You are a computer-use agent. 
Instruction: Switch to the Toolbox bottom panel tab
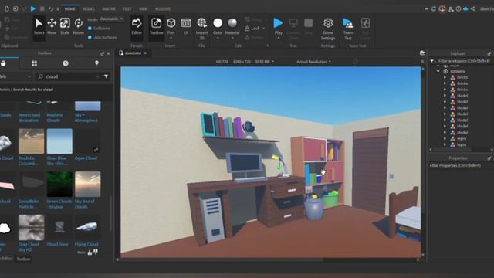[24, 259]
